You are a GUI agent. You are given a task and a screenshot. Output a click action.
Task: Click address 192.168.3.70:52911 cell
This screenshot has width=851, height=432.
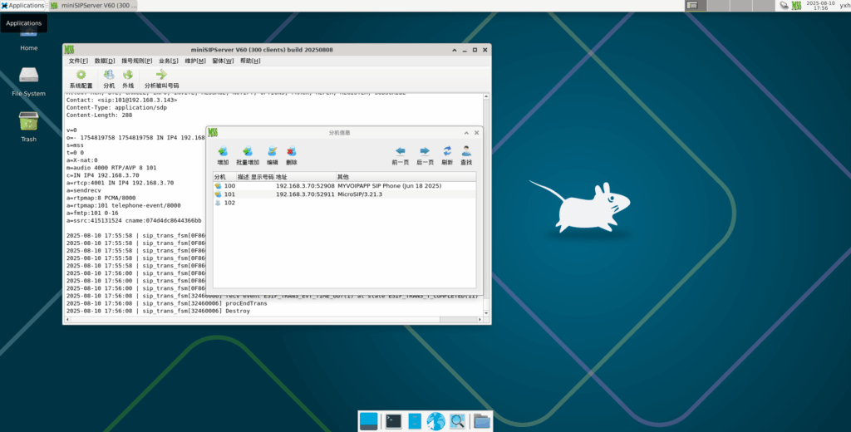305,194
